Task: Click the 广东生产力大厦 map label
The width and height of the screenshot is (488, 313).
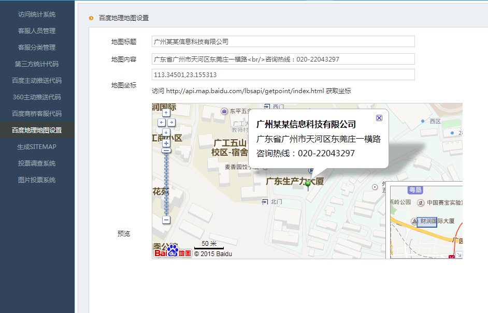Action: pos(295,181)
